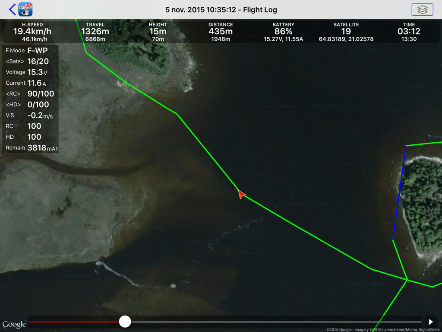Tap the DISTANCE 435m readout

[x=221, y=32]
